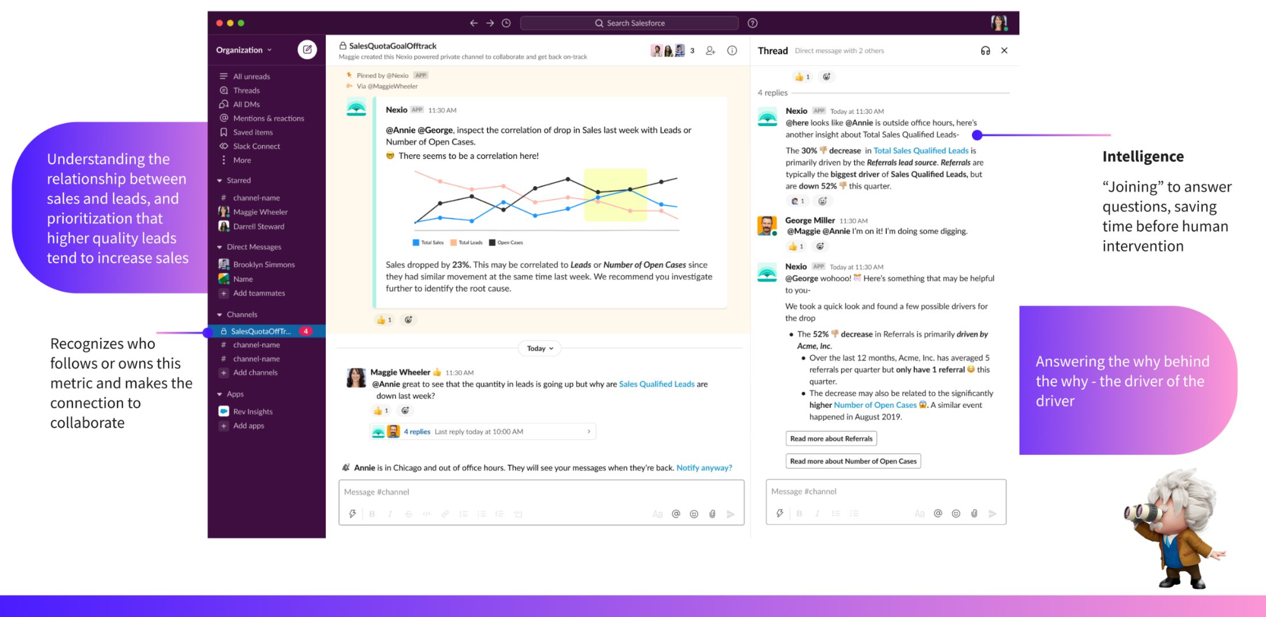This screenshot has width=1266, height=617.
Task: Close the Thread panel
Action: click(1004, 51)
